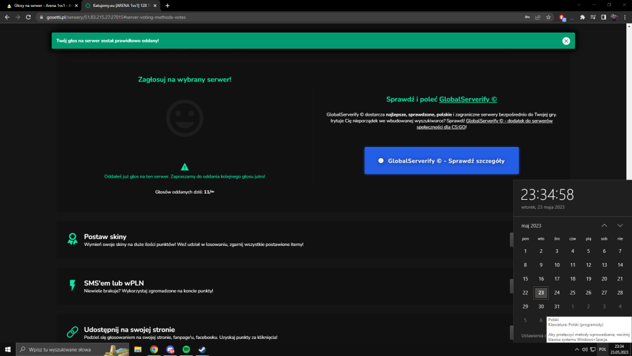This screenshot has width=632, height=356.
Task: Open File Explorer from the taskbar
Action: 138,349
